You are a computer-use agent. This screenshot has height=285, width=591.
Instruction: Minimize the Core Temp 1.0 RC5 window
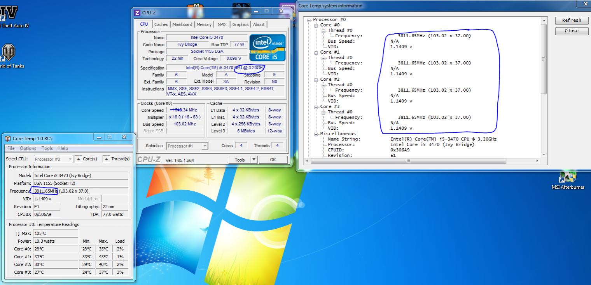pyautogui.click(x=99, y=137)
